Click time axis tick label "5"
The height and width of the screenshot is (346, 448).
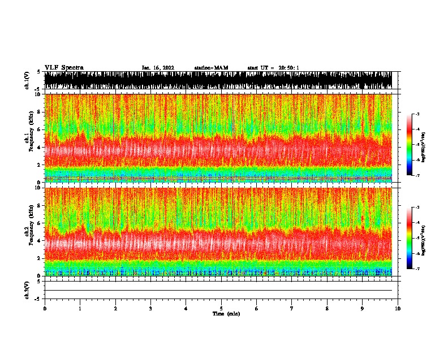[221, 309]
